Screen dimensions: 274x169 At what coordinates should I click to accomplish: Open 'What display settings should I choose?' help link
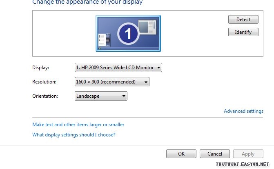click(x=74, y=135)
